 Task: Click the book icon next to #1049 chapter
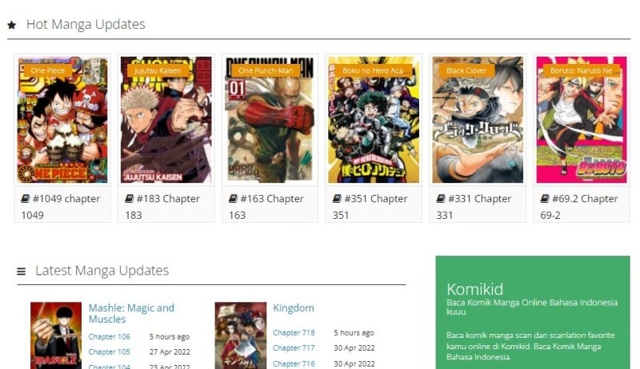click(26, 198)
